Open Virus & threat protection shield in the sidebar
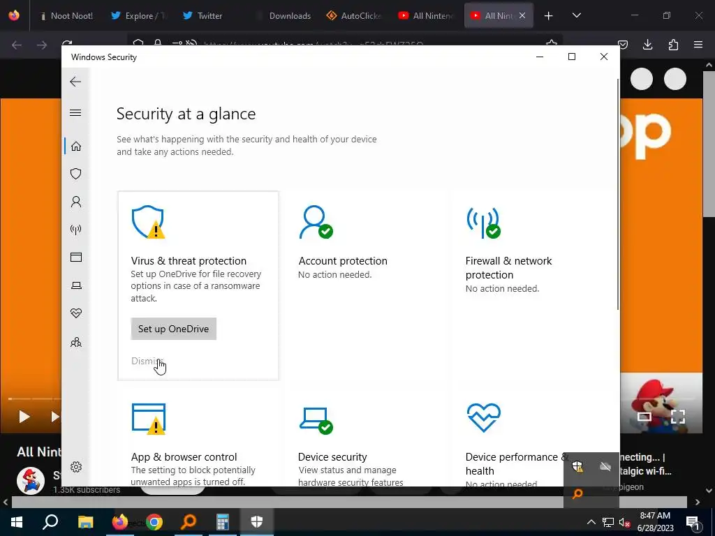 [76, 174]
